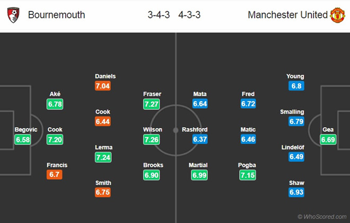
Task: Click Aké's 6.78 rating badge
Action: coord(55,104)
